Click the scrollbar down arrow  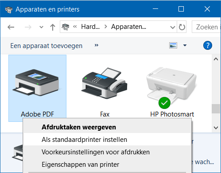click(x=216, y=128)
